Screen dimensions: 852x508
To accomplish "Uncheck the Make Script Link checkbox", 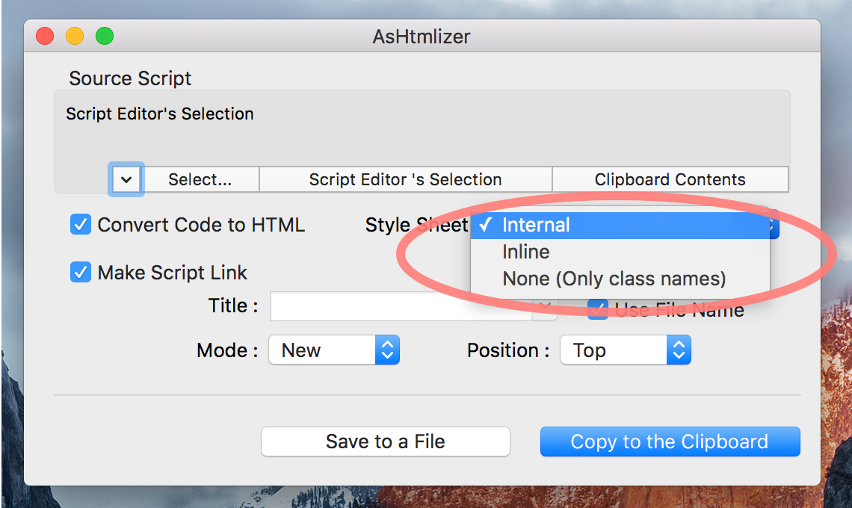I will (x=81, y=273).
